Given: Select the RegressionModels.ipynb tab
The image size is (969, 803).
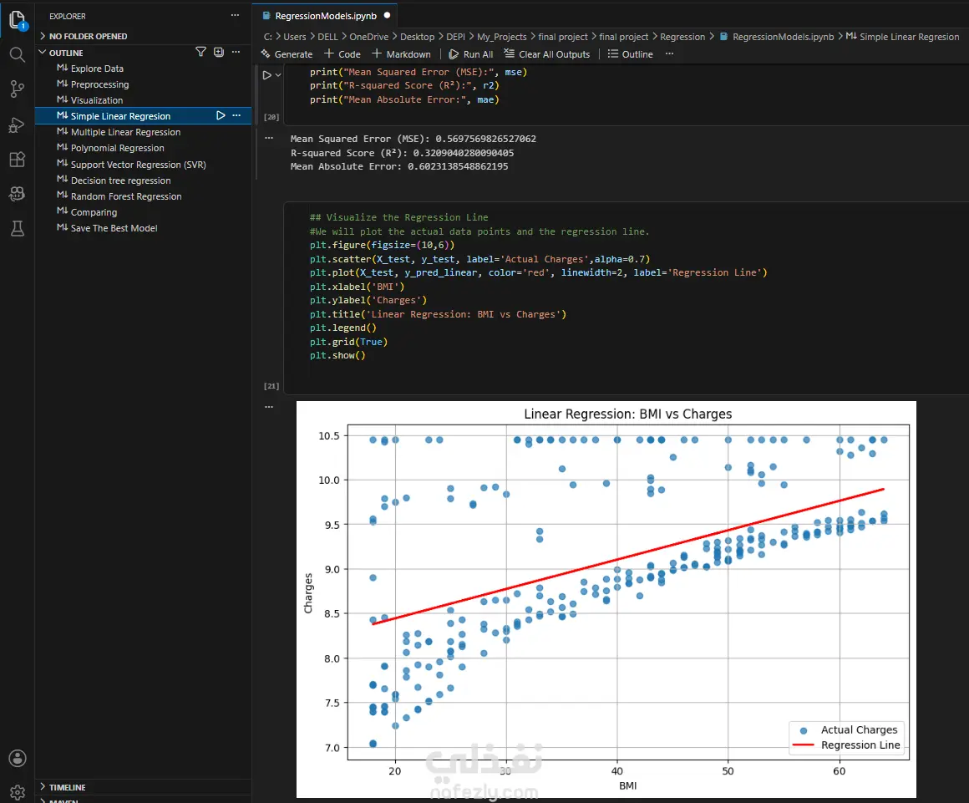Looking at the screenshot, I should [325, 15].
